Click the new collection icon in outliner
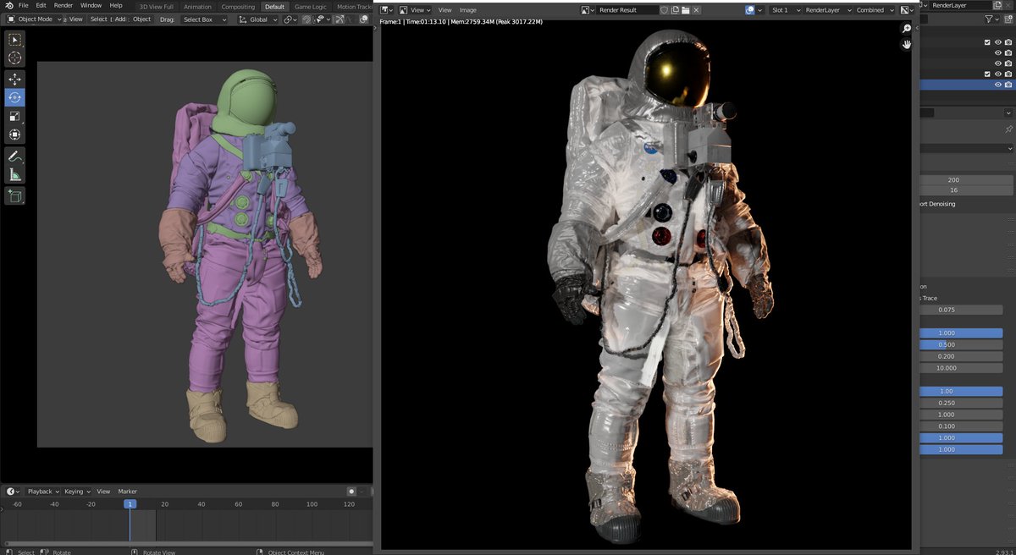Image resolution: width=1016 pixels, height=555 pixels. 1008,19
